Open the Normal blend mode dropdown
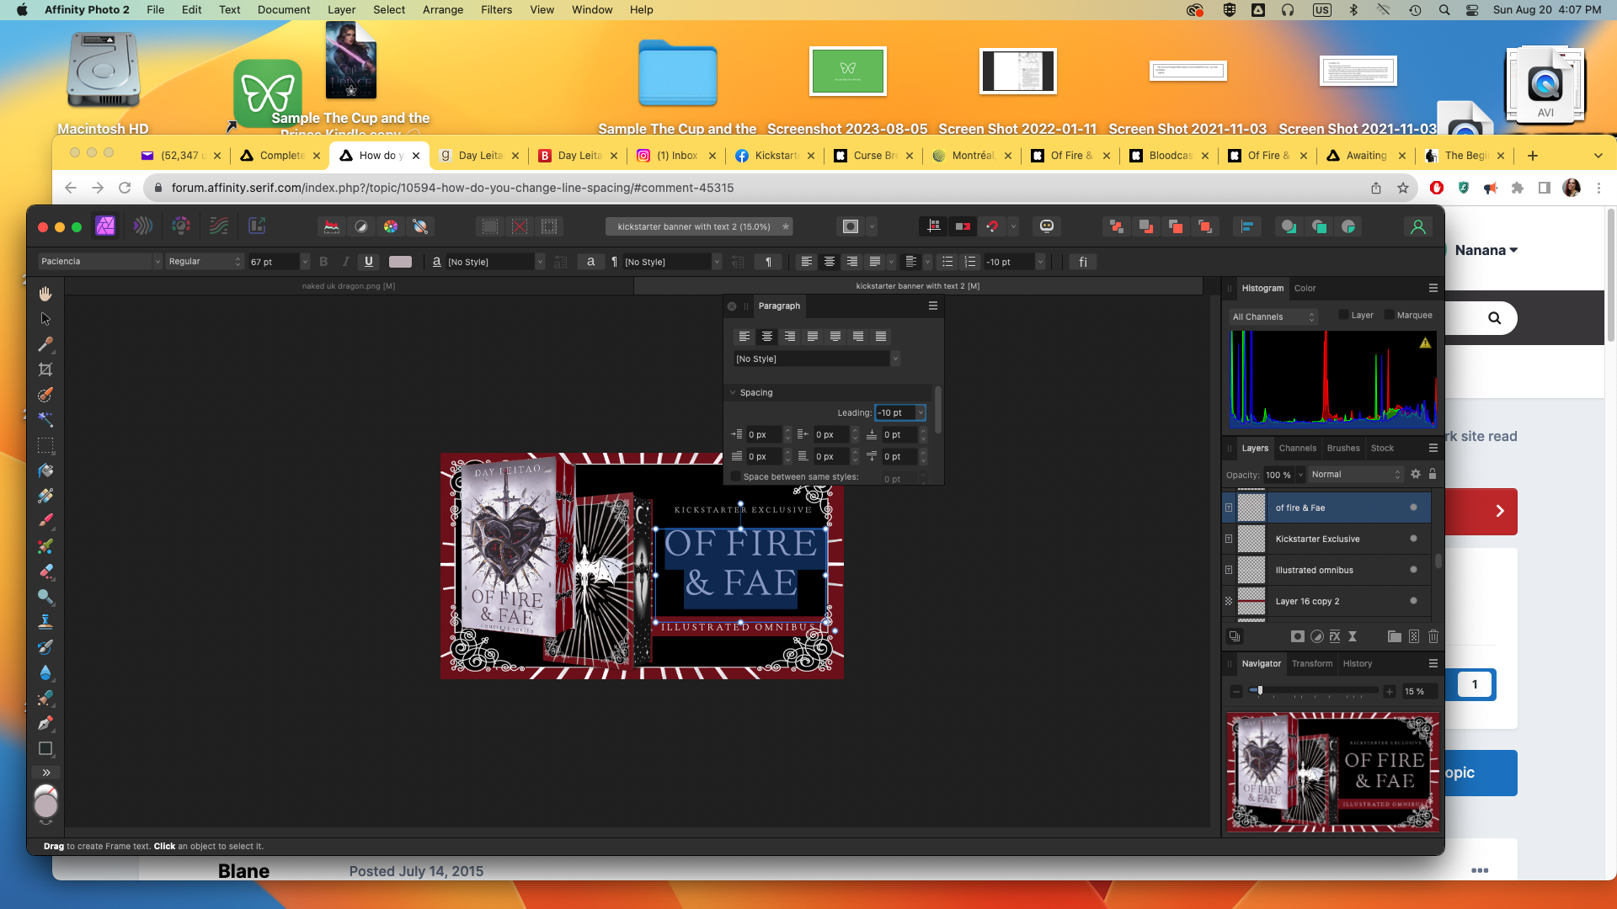 tap(1355, 475)
